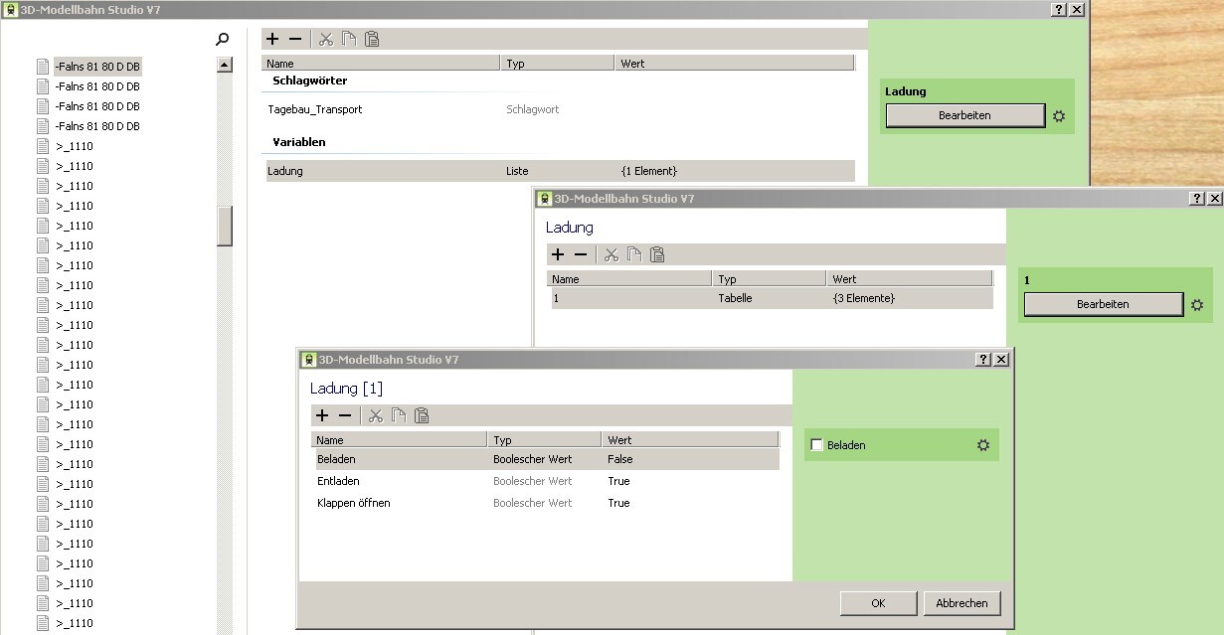The height and width of the screenshot is (635, 1224).
Task: Click the Wert column header in main window
Action: point(736,64)
